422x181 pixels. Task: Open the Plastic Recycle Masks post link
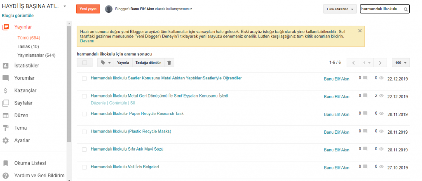(x=131, y=132)
